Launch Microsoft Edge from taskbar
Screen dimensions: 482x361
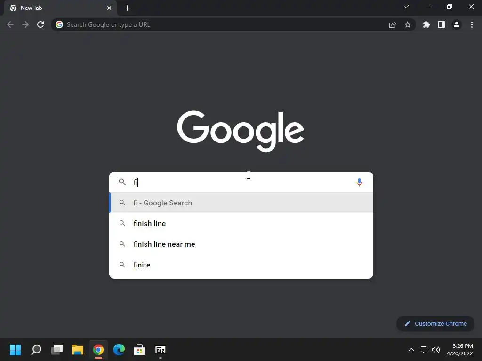(119, 350)
